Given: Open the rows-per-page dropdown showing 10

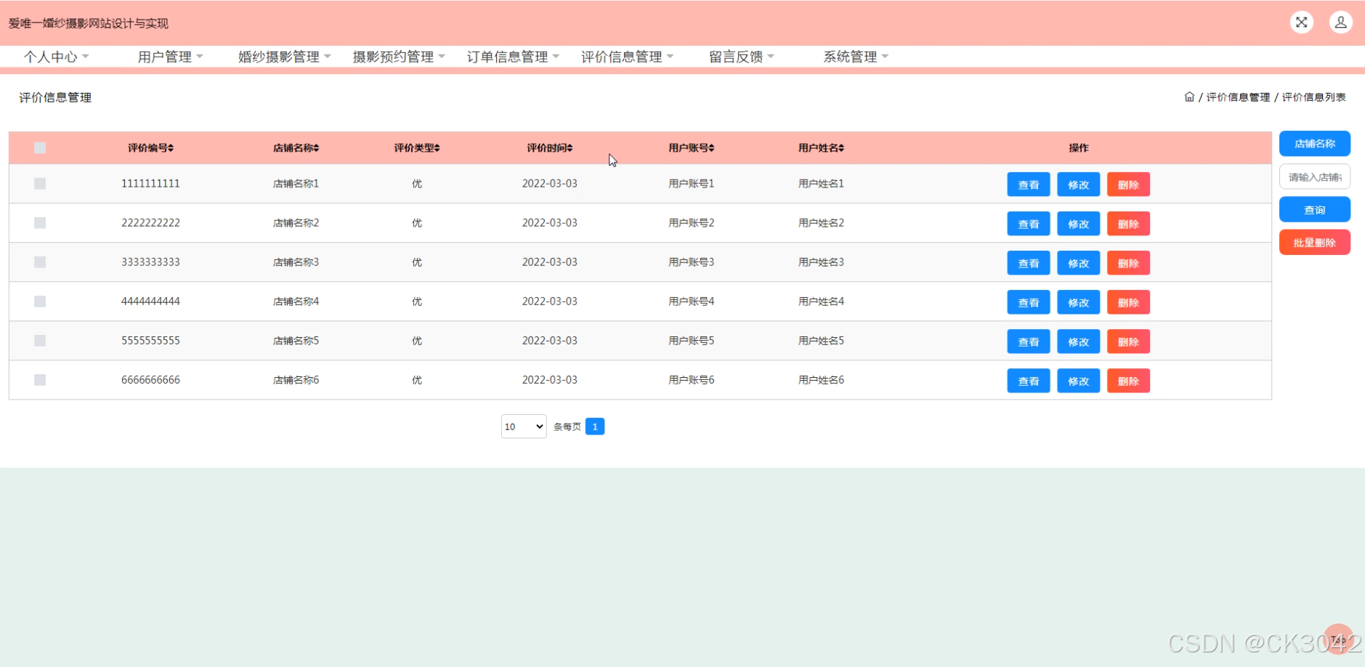Looking at the screenshot, I should [524, 427].
